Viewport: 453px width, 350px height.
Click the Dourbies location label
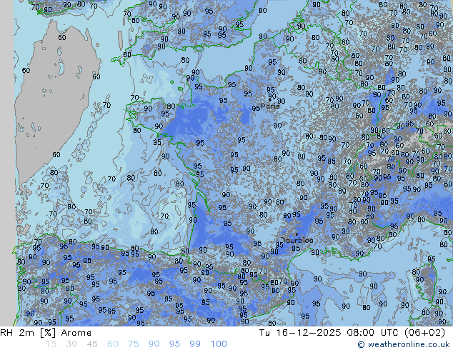[x=297, y=240]
